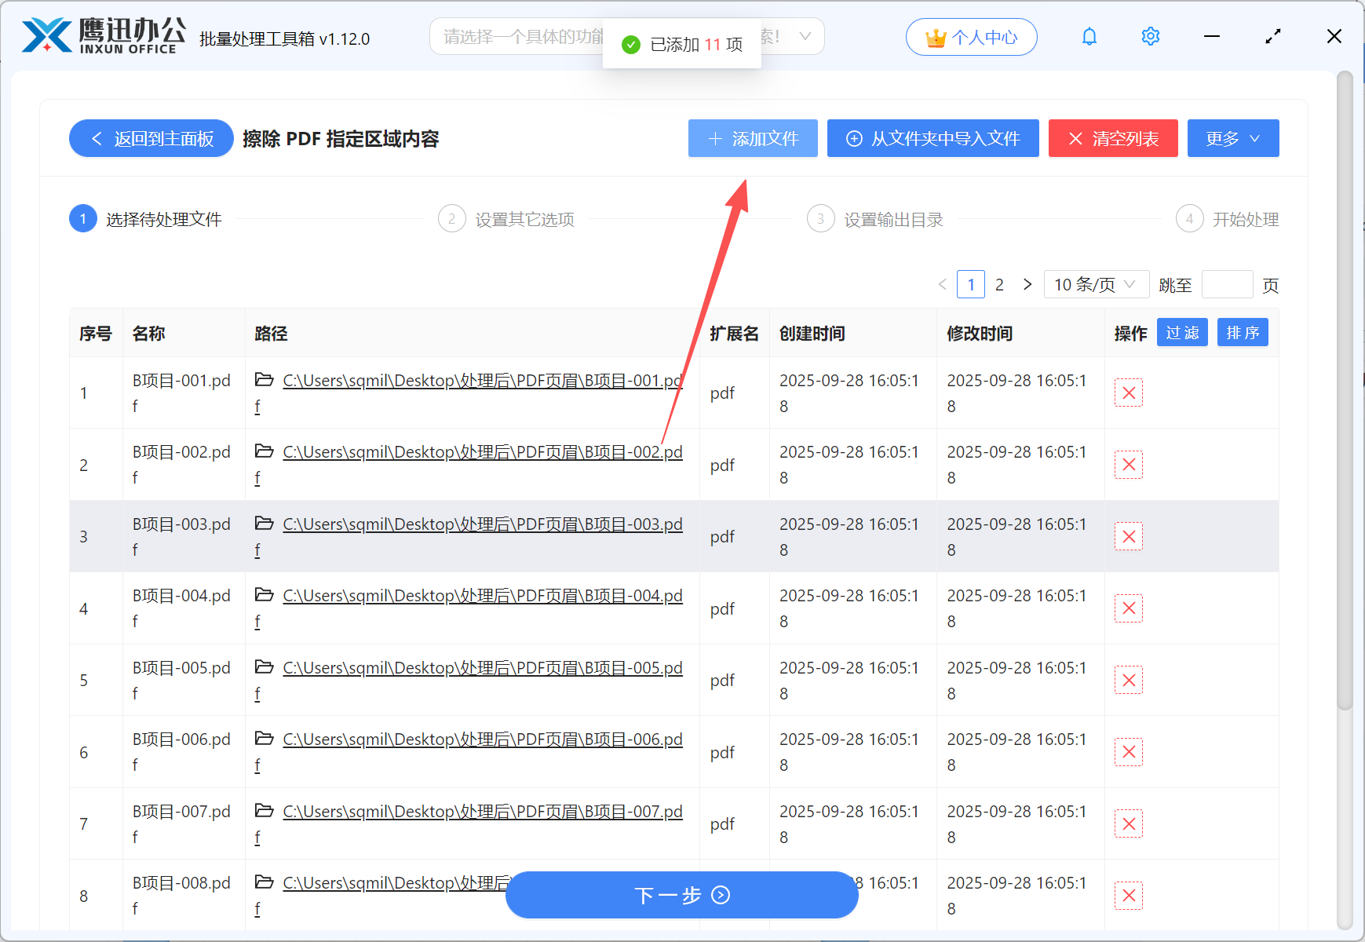Select page 2 in pagination

pos(999,284)
